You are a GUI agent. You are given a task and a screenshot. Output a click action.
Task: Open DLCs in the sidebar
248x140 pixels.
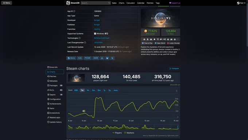coord(55,90)
